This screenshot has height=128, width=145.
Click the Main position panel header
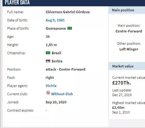coord(127,10)
